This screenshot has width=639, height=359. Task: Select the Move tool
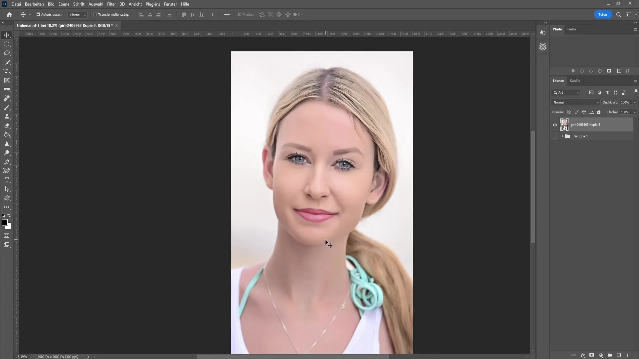click(7, 35)
